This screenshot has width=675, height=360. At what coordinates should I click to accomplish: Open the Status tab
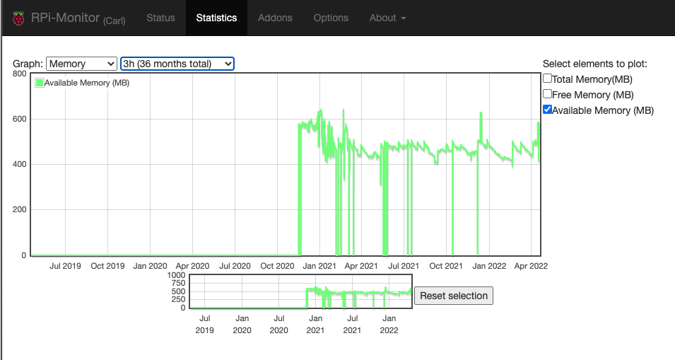(160, 18)
